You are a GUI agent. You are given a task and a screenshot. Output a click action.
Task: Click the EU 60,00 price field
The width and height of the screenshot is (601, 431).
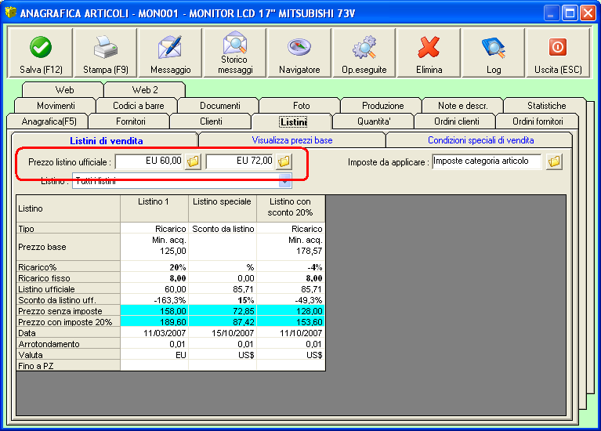point(149,161)
